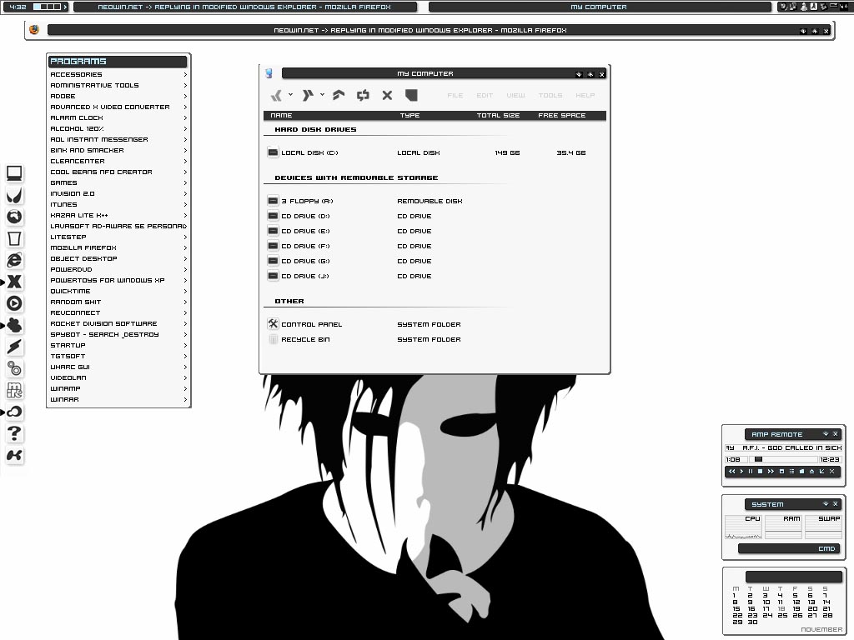Expand the Administrative Tools submenu arrow

click(x=185, y=86)
